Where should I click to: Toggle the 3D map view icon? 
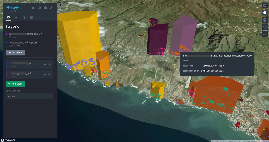click(265, 13)
